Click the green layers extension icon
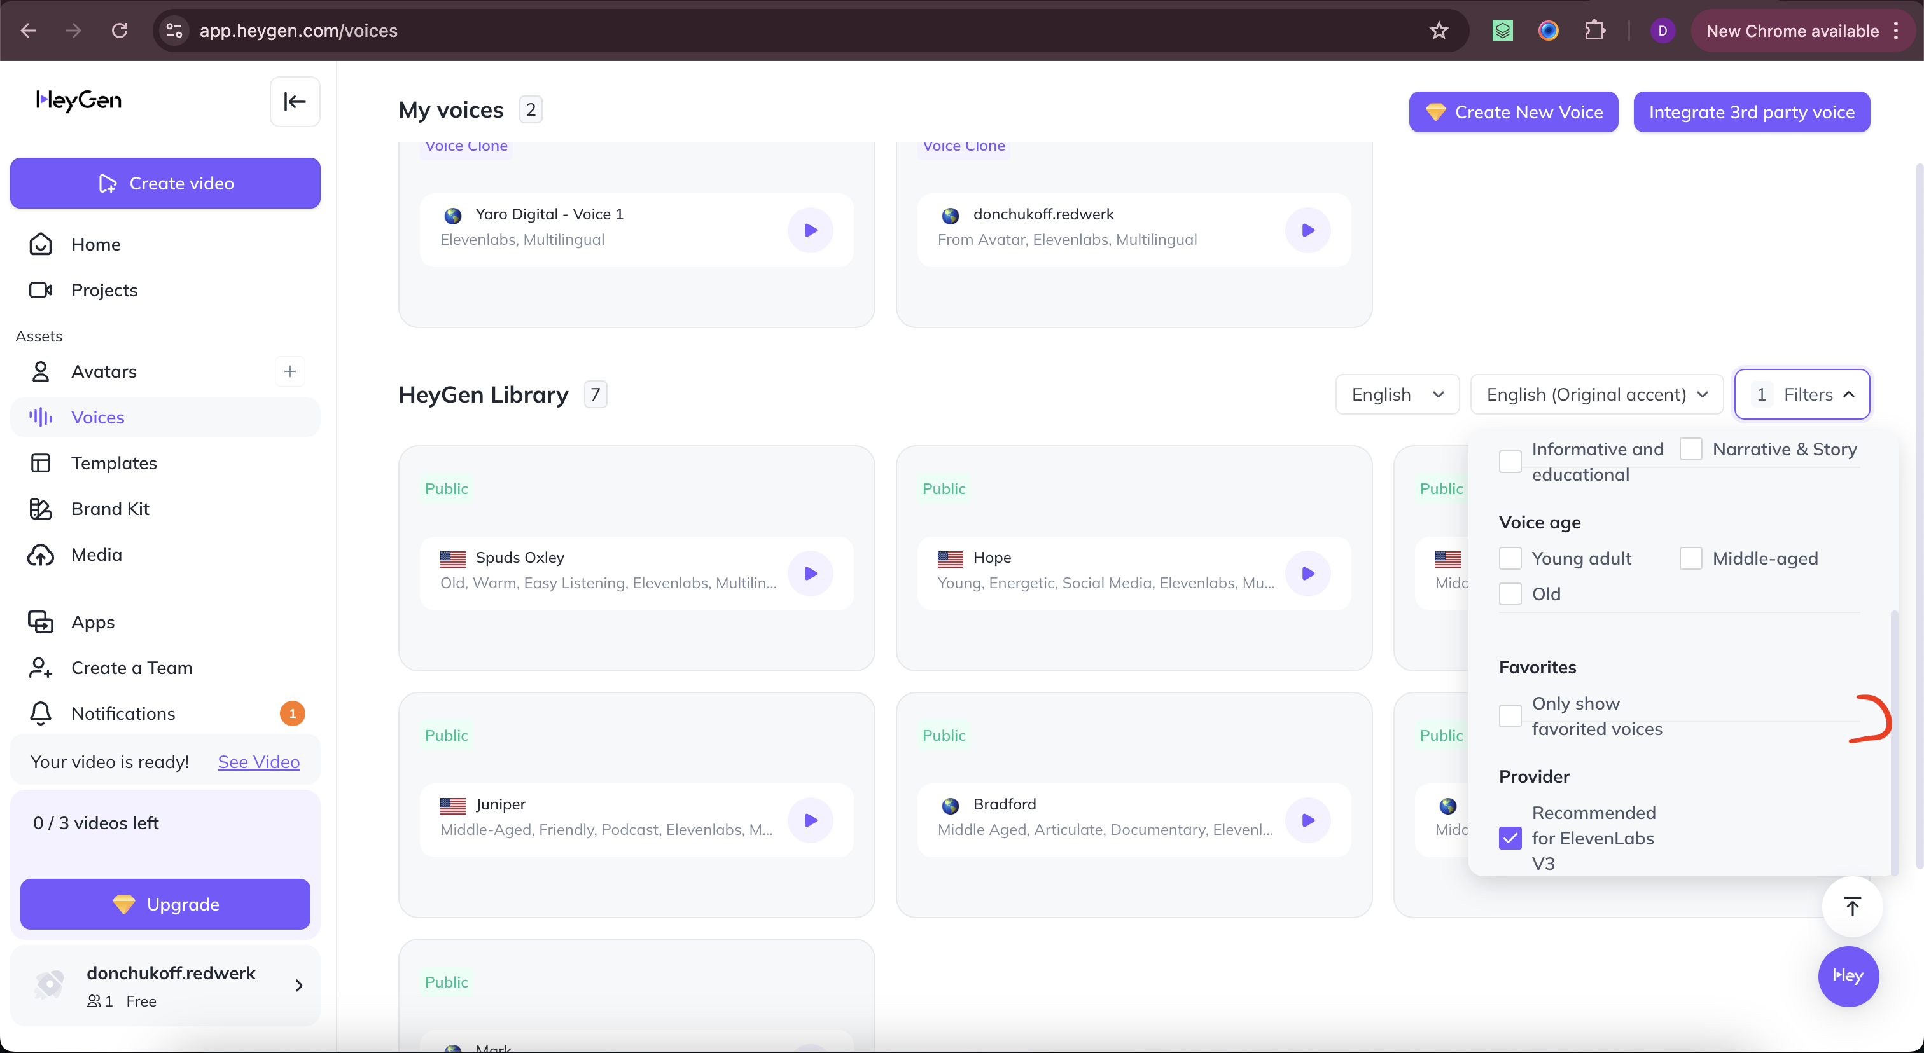The height and width of the screenshot is (1053, 1924). [x=1502, y=31]
